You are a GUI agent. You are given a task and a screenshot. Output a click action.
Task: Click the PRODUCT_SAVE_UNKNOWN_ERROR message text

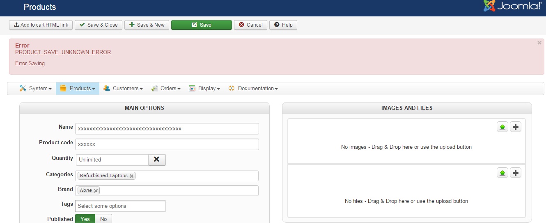click(63, 52)
